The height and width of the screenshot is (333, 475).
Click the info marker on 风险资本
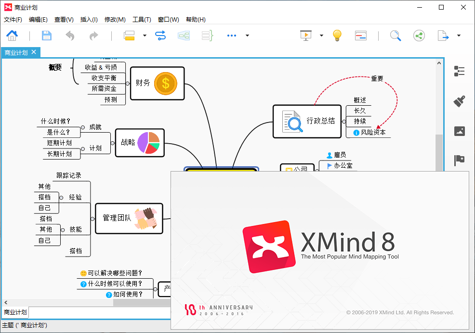[356, 133]
